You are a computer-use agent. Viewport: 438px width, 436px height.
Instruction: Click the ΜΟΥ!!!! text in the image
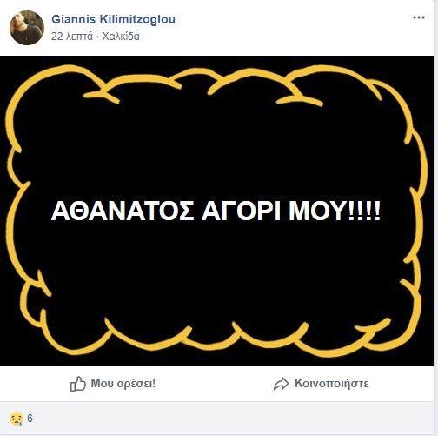coord(335,211)
